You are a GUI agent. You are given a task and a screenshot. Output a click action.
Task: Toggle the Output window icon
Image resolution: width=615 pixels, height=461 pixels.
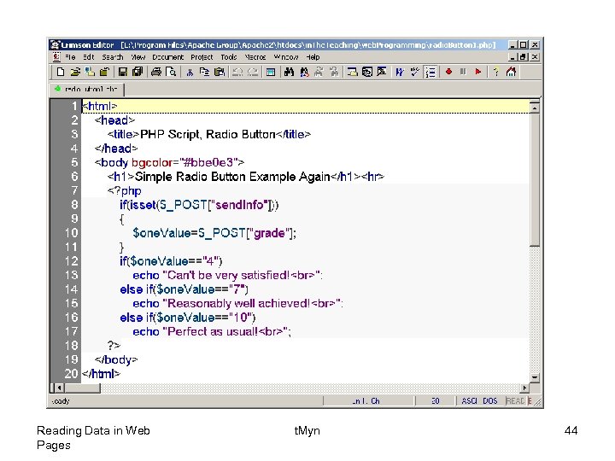[367, 72]
